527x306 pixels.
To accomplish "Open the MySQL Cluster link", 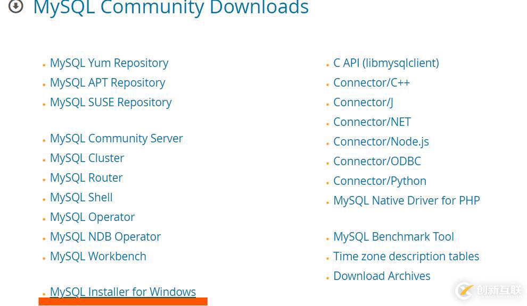I will (87, 158).
